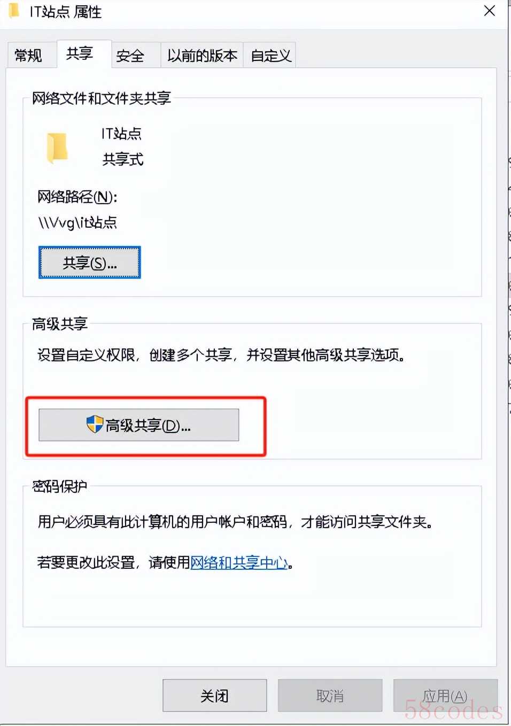This screenshot has width=511, height=726.
Task: Switch to the 常规 tab
Action: click(28, 56)
